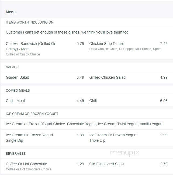Viewport: 173px width, 175px height.
Task: Click the Menu heading
Action: point(11,12)
